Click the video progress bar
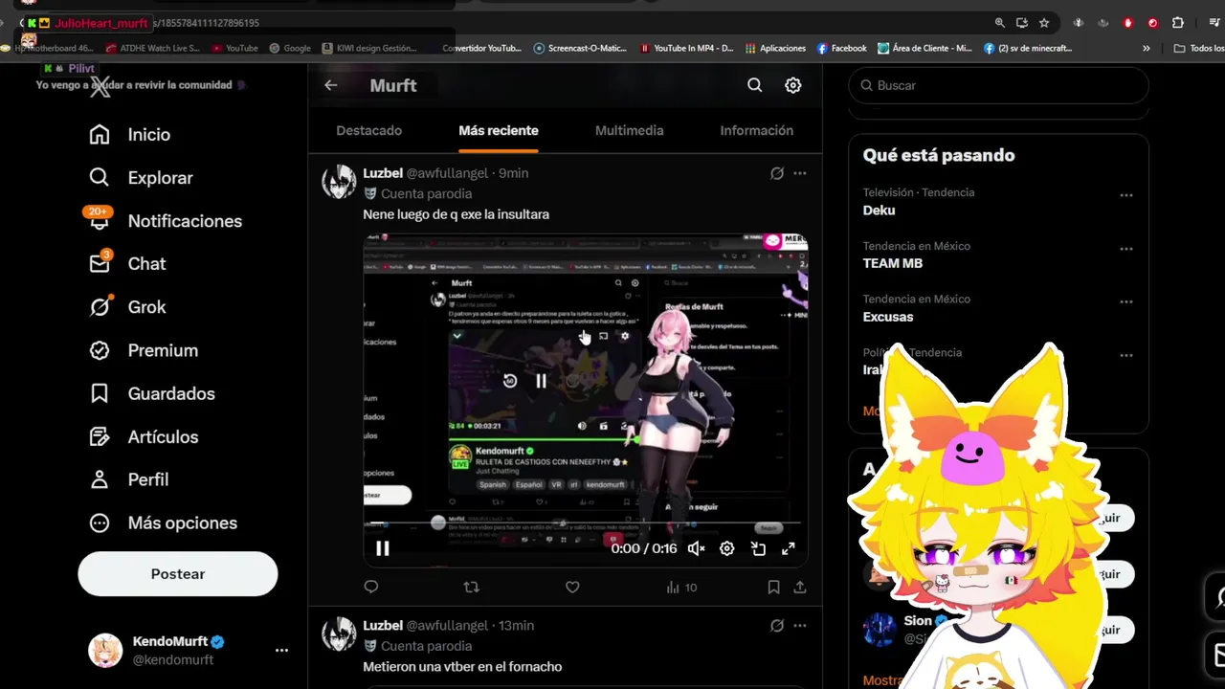 point(585,524)
